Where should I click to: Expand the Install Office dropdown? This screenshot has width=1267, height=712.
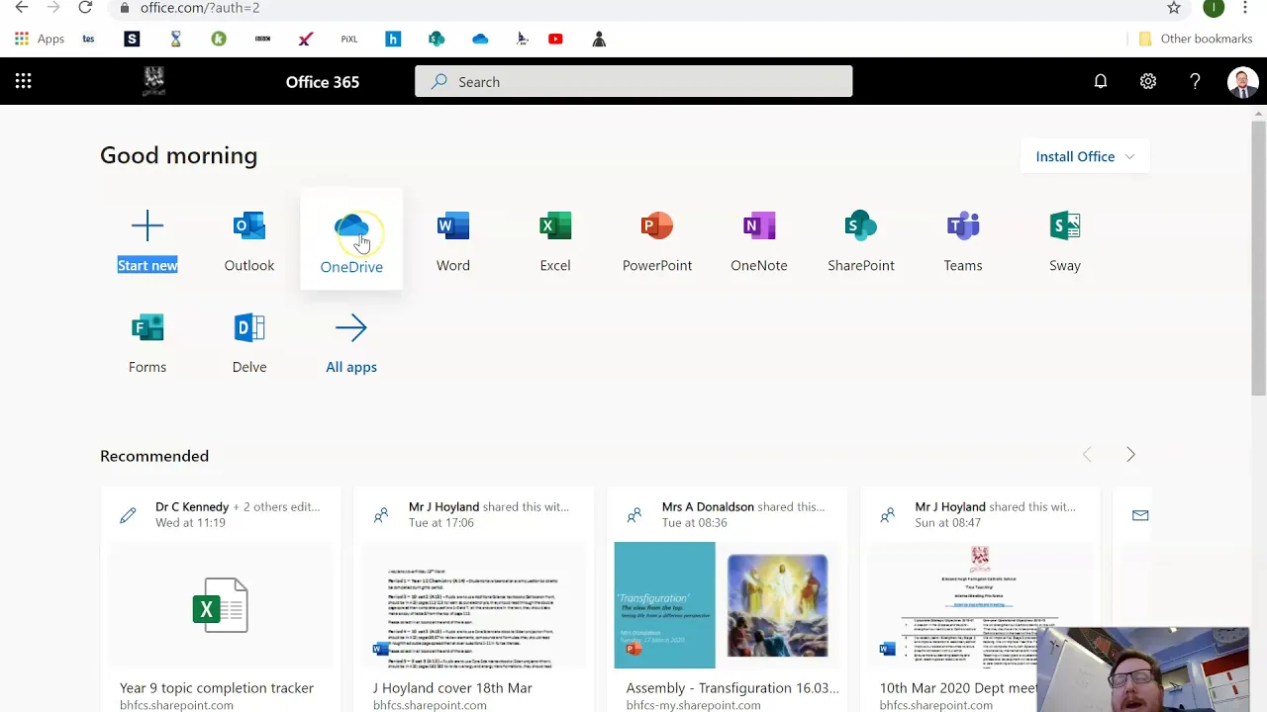point(1085,156)
